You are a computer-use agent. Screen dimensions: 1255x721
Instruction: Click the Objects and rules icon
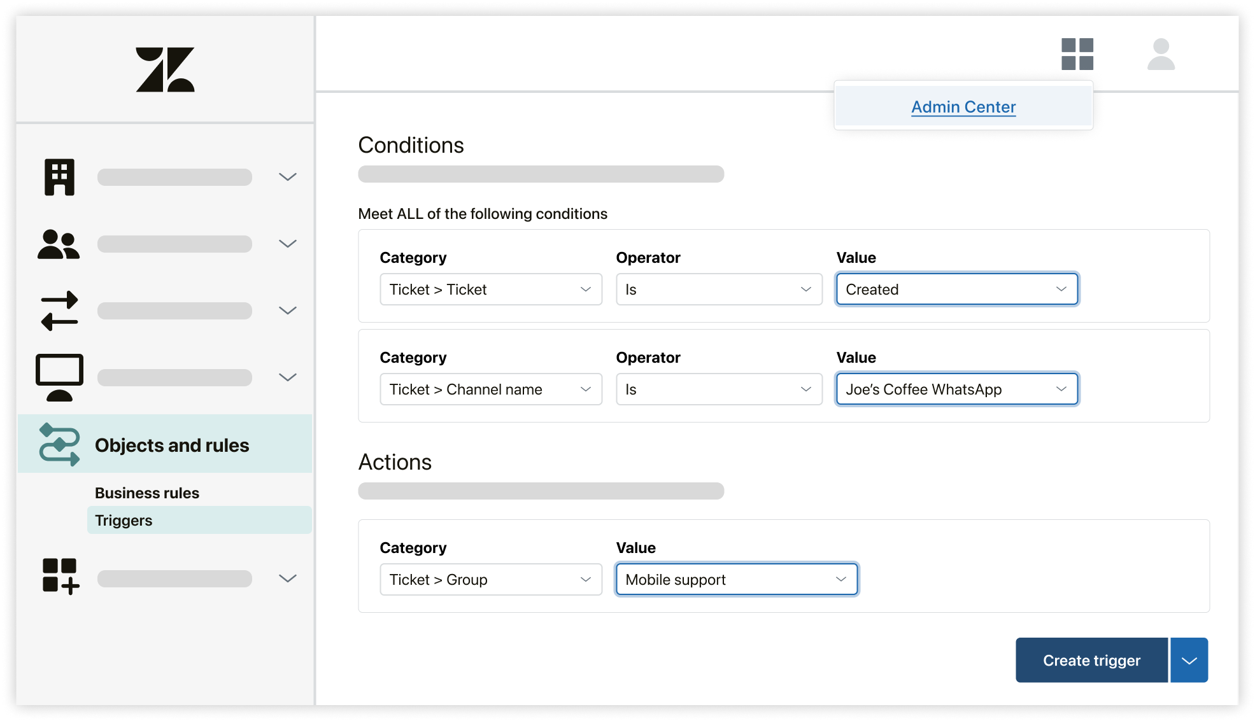58,444
